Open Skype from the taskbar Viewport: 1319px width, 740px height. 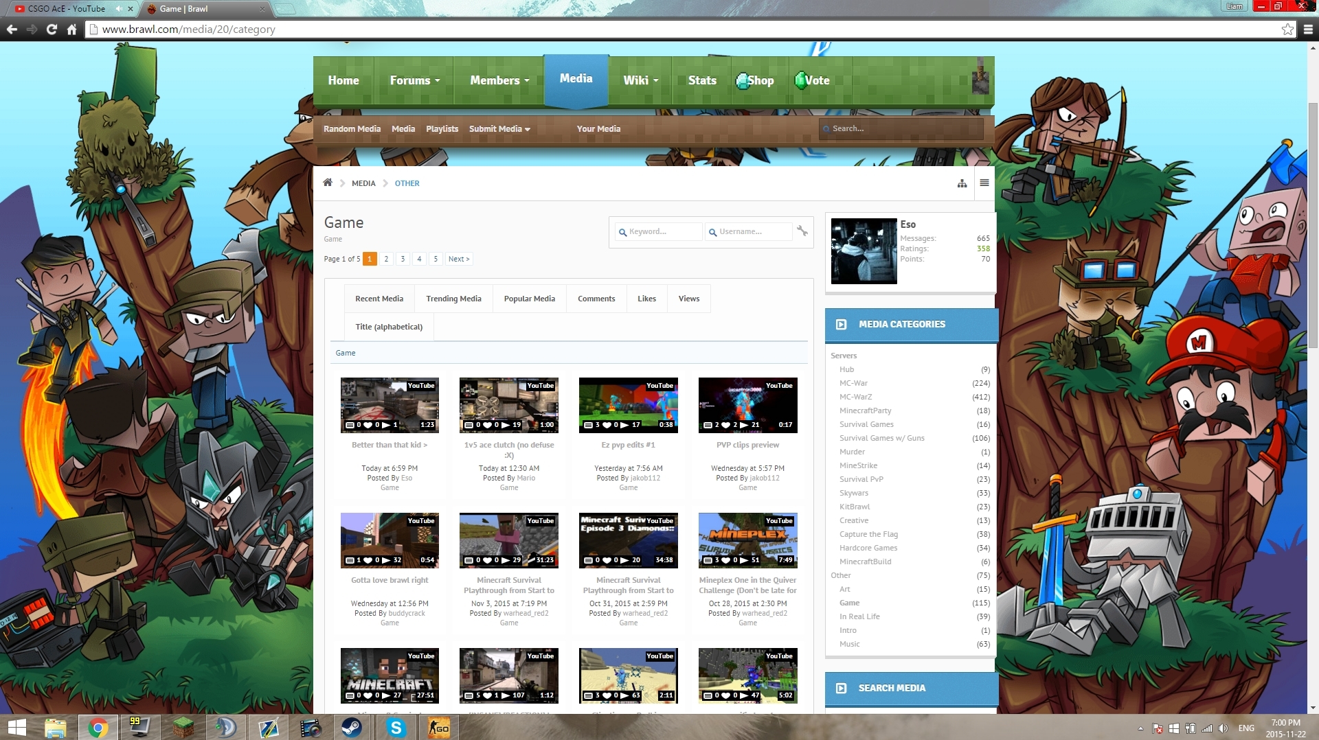(396, 728)
